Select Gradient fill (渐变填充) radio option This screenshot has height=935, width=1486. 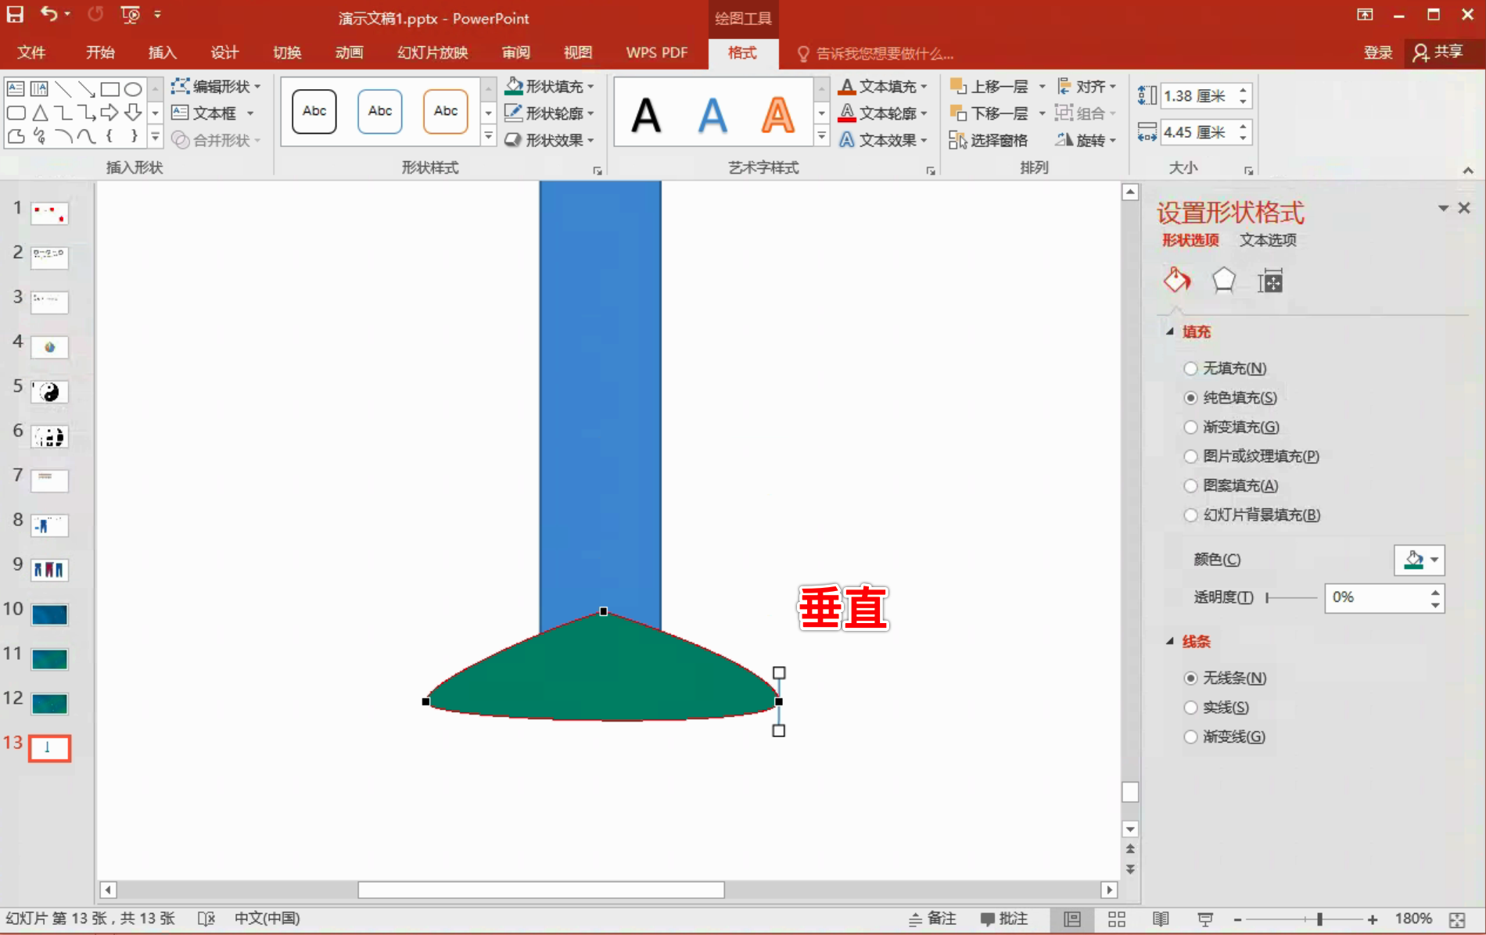[x=1190, y=427]
